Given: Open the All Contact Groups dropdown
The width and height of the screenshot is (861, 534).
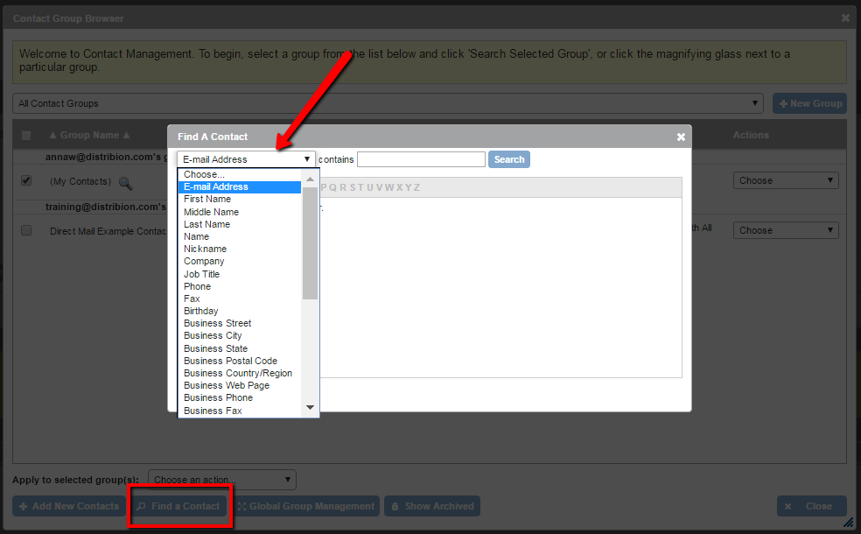Looking at the screenshot, I should tap(388, 103).
